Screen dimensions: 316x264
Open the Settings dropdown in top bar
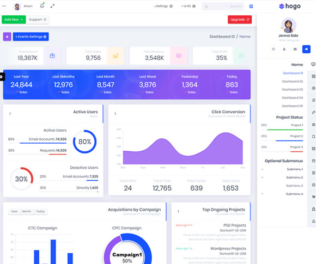pos(163,6)
